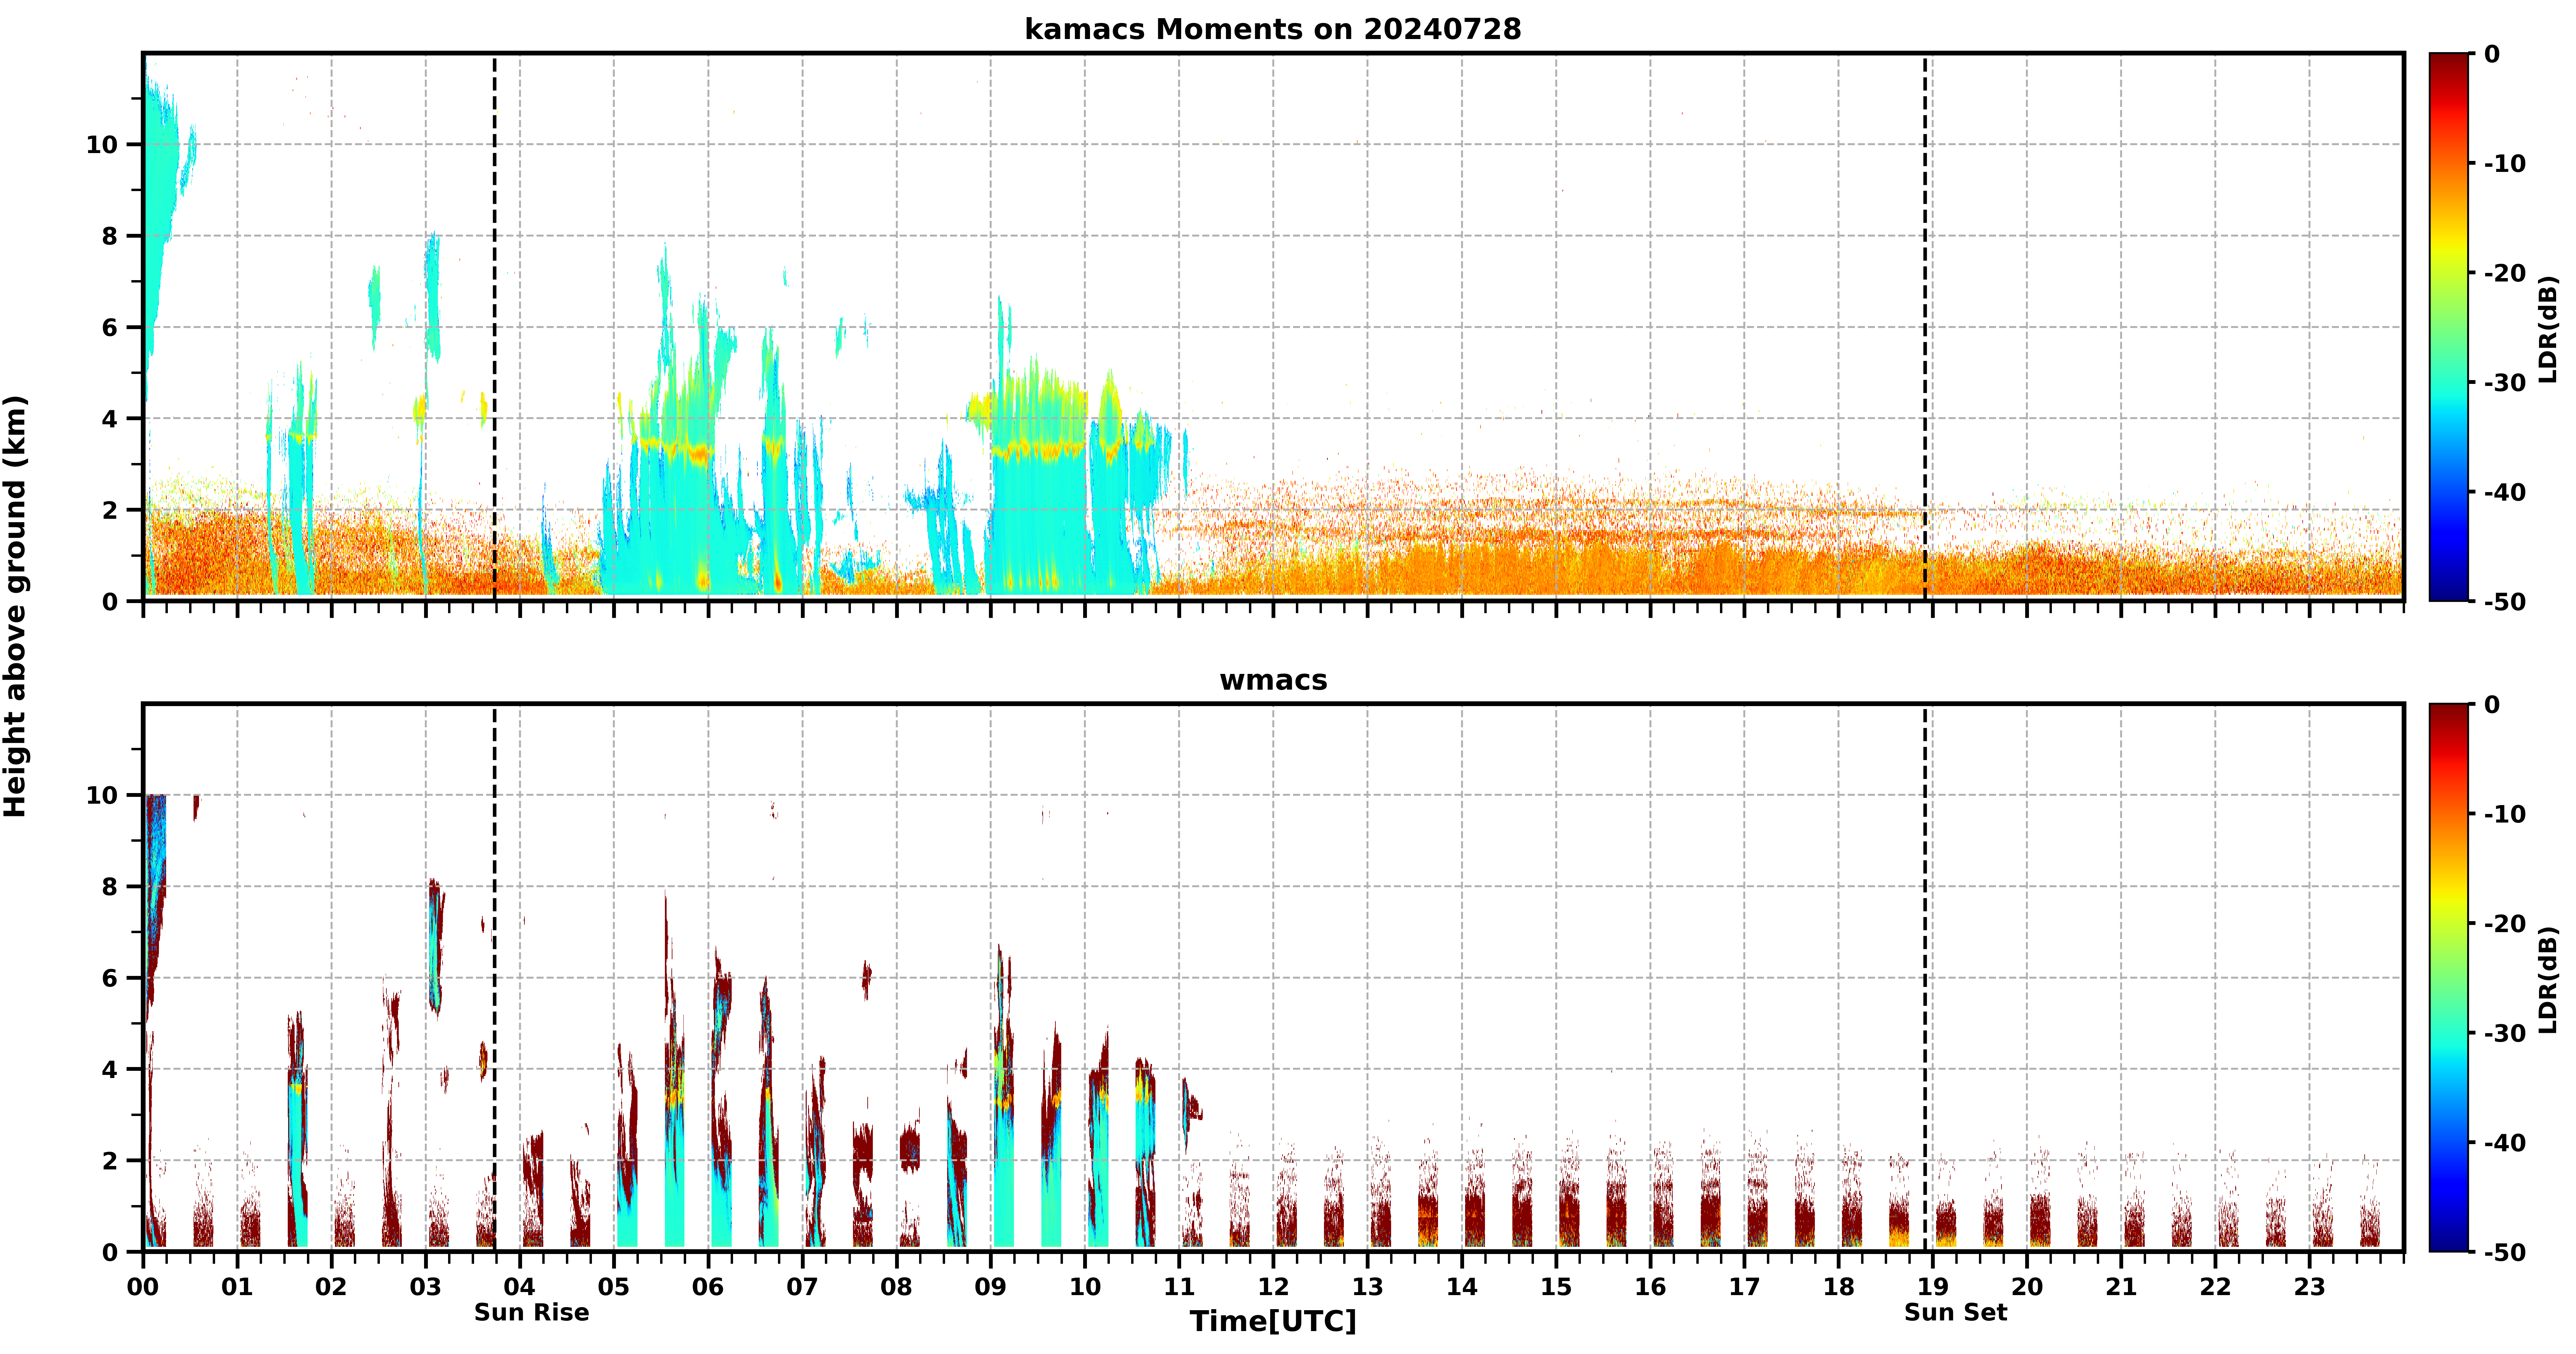Click the '12' time tick label

click(x=1273, y=1287)
